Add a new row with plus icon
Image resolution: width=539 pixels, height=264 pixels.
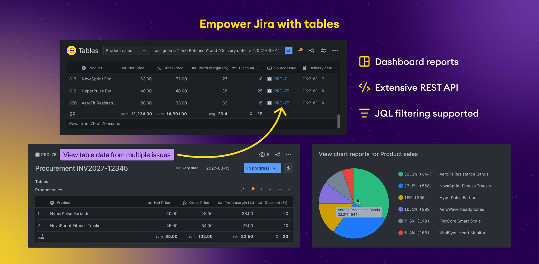280,190
